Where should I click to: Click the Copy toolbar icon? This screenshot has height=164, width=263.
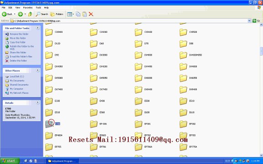(x=78, y=14)
